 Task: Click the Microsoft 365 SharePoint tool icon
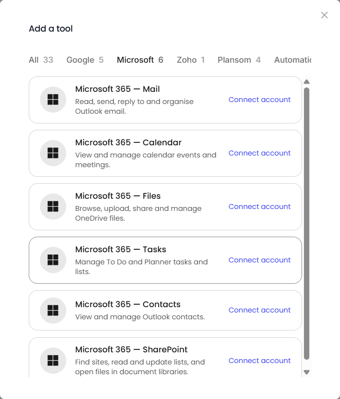click(53, 361)
